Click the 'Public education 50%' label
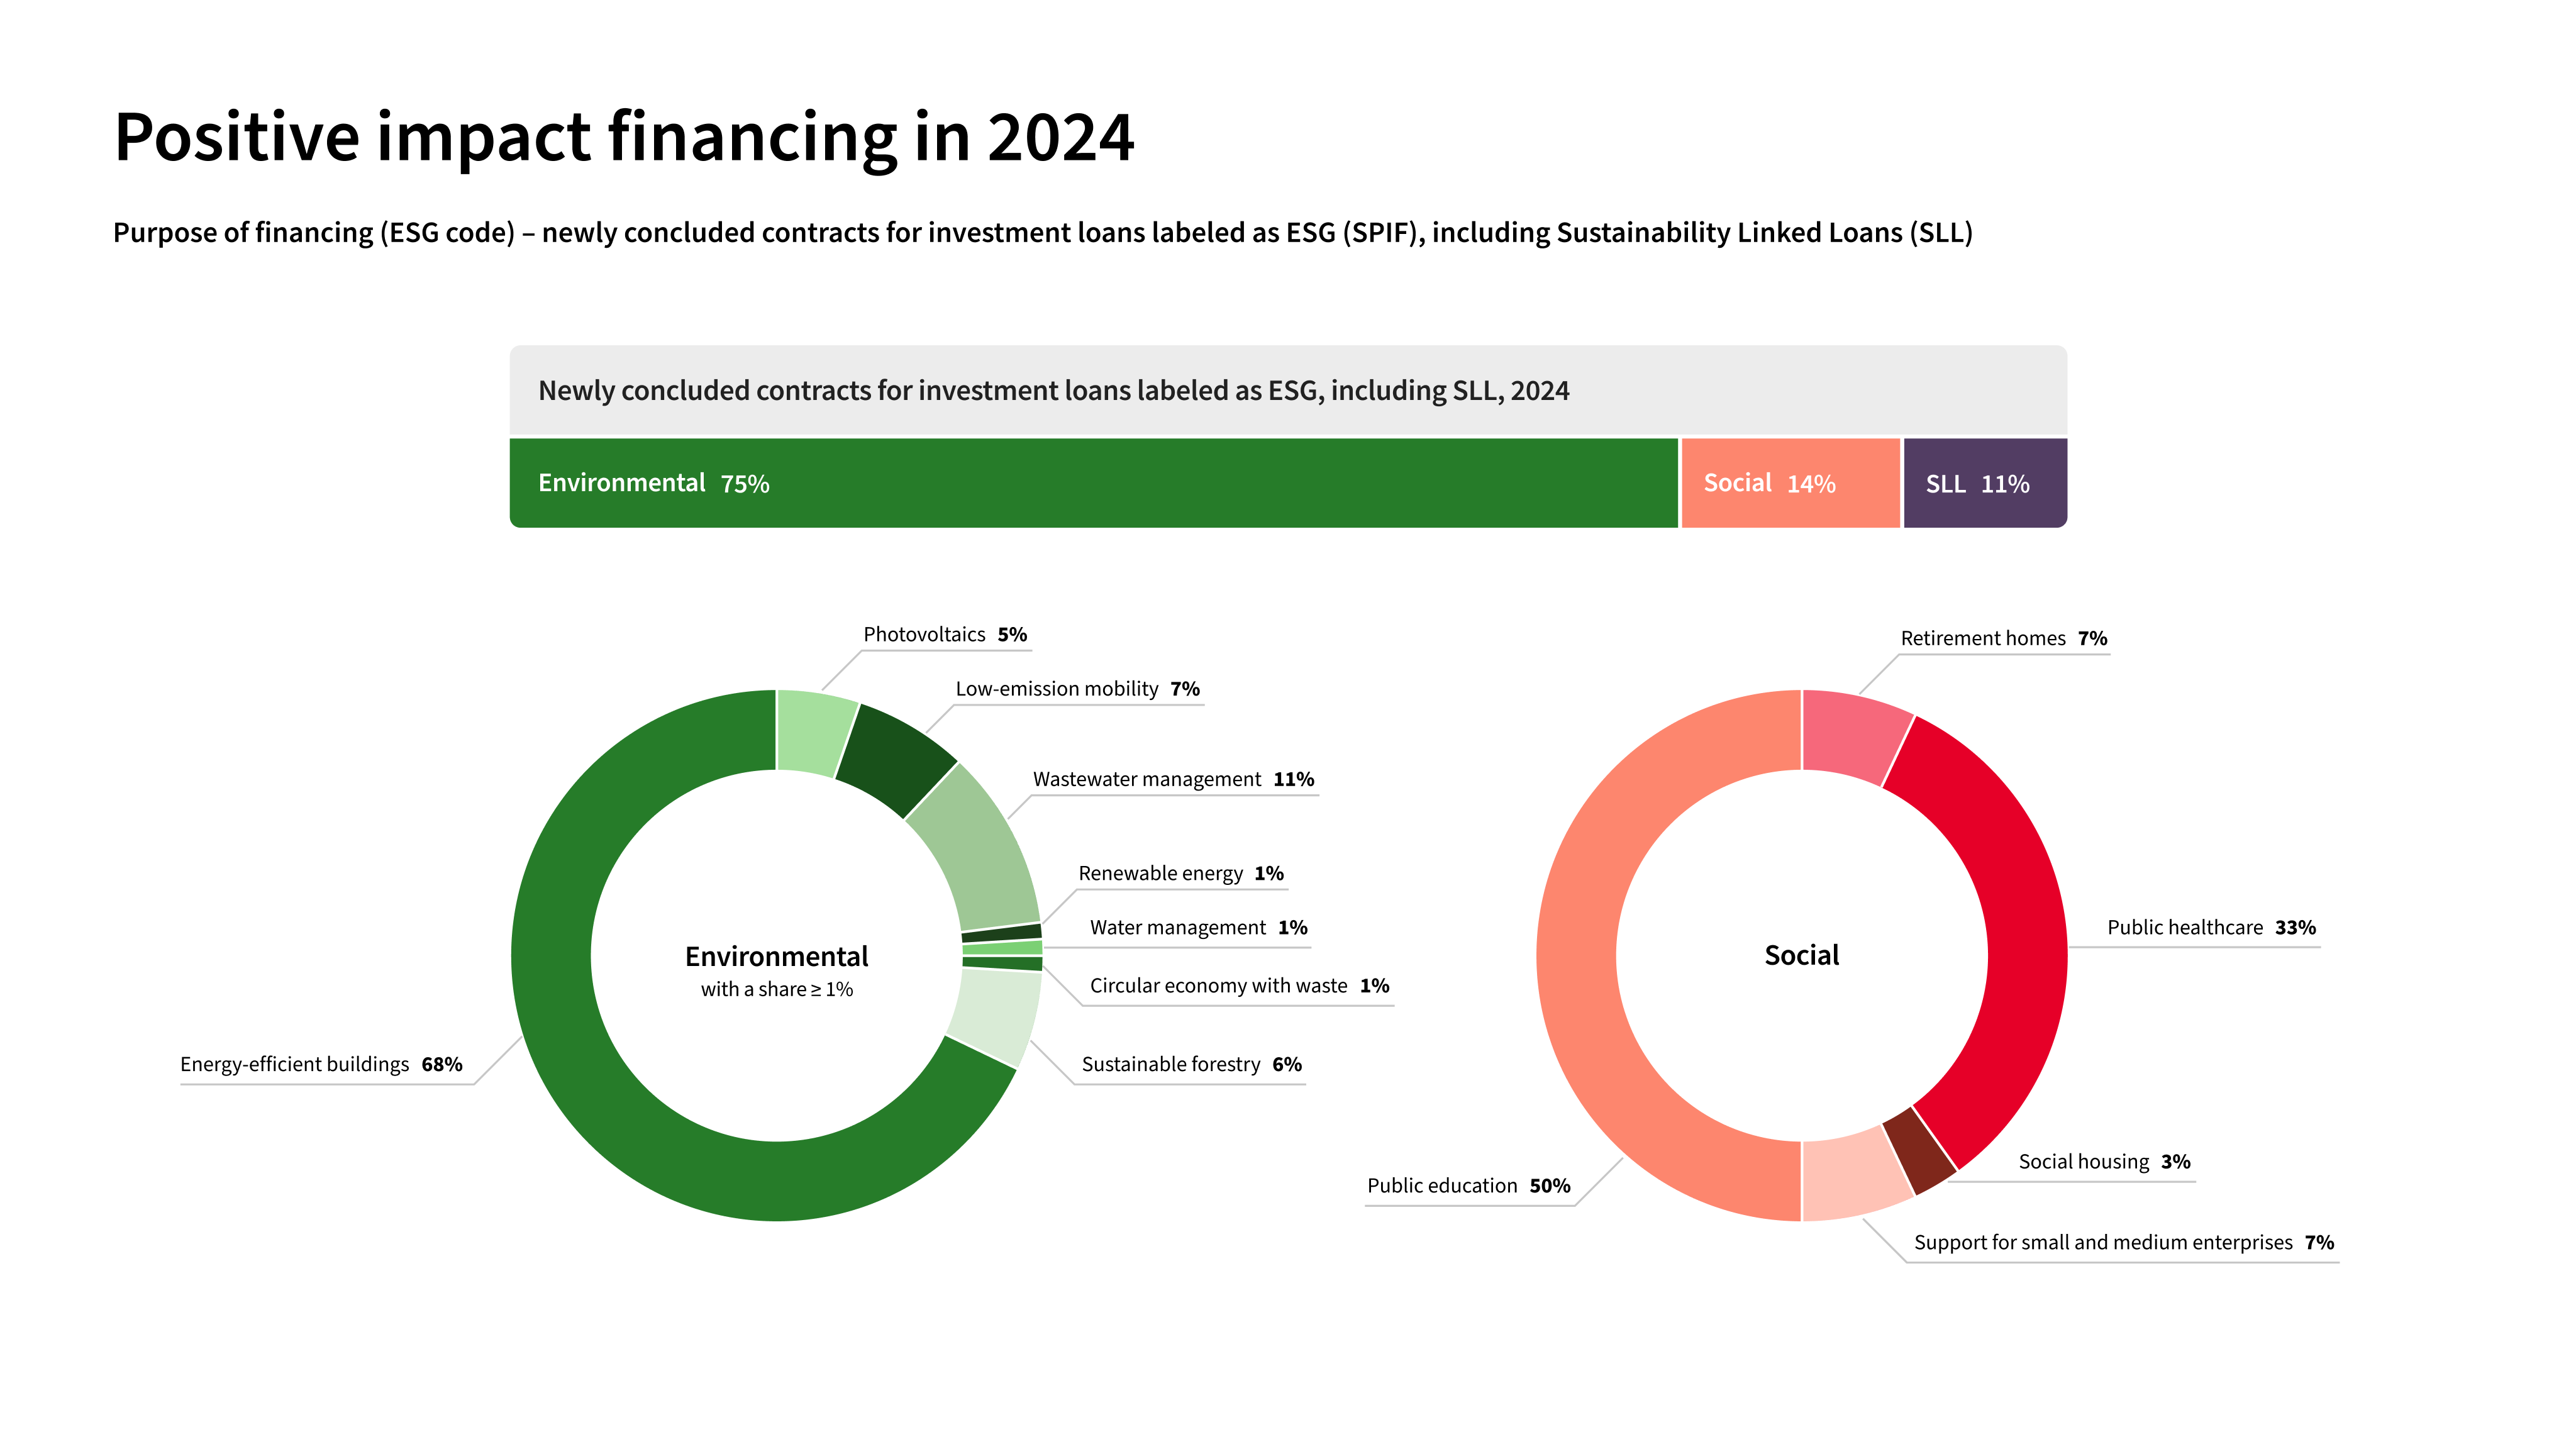The image size is (2576, 1449). click(x=1468, y=1186)
